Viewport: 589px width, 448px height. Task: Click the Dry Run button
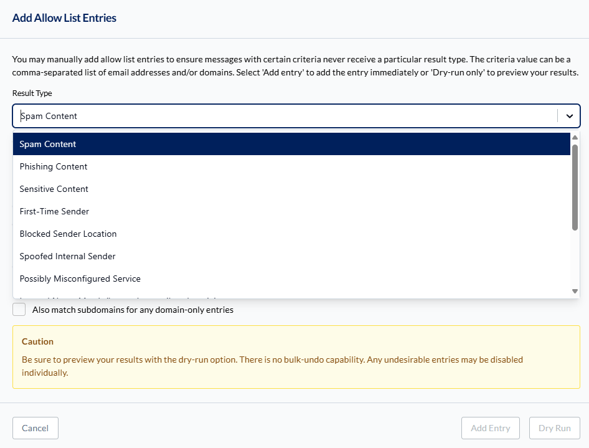(554, 428)
